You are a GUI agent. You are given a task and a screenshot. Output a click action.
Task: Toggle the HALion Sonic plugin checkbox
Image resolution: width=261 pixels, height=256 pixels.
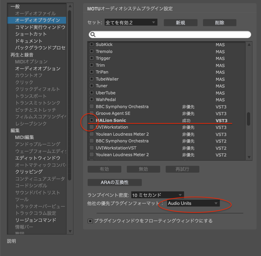click(91, 120)
